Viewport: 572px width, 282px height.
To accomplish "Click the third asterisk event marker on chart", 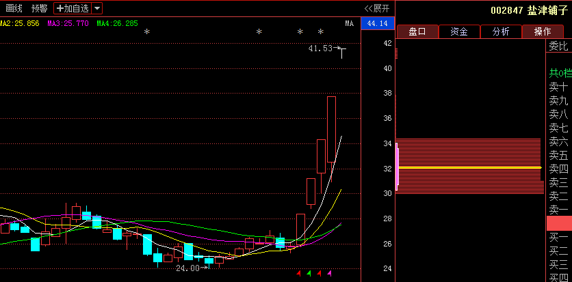I will point(300,32).
